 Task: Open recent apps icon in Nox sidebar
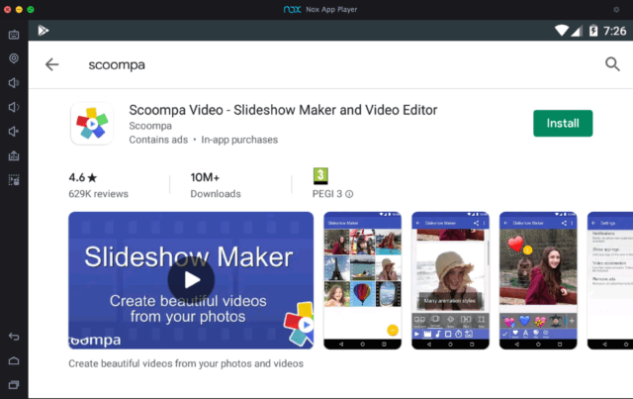coord(14,385)
